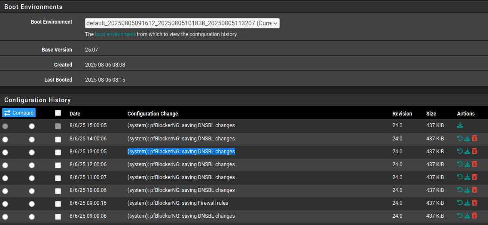Download the 11:00:07 configuration
Image resolution: width=488 pixels, height=225 pixels.
click(467, 177)
